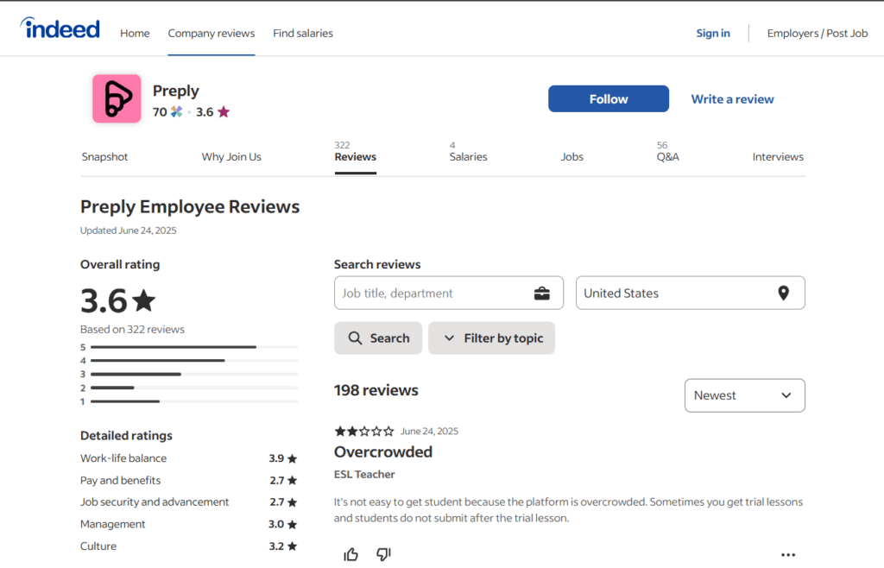This screenshot has width=884, height=568.
Task: Open the Q&A tab
Action: click(667, 157)
